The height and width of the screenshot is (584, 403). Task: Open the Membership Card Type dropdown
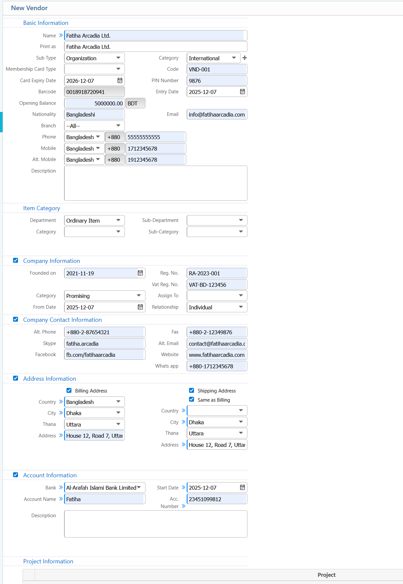pos(94,69)
